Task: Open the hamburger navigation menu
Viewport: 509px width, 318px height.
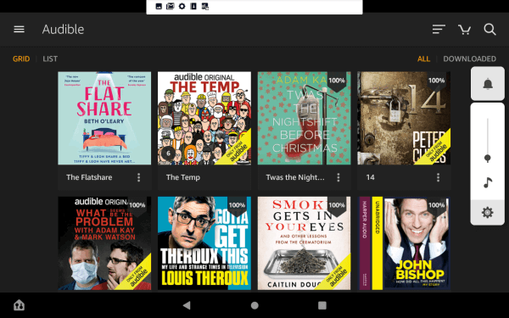Action: point(19,29)
